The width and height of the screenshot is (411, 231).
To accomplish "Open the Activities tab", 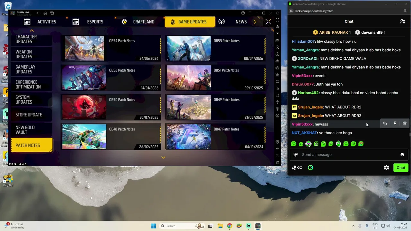I will pyautogui.click(x=40, y=22).
